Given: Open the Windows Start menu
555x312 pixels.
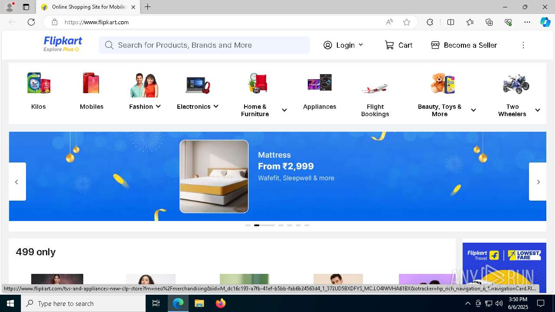Looking at the screenshot, I should (x=10, y=303).
